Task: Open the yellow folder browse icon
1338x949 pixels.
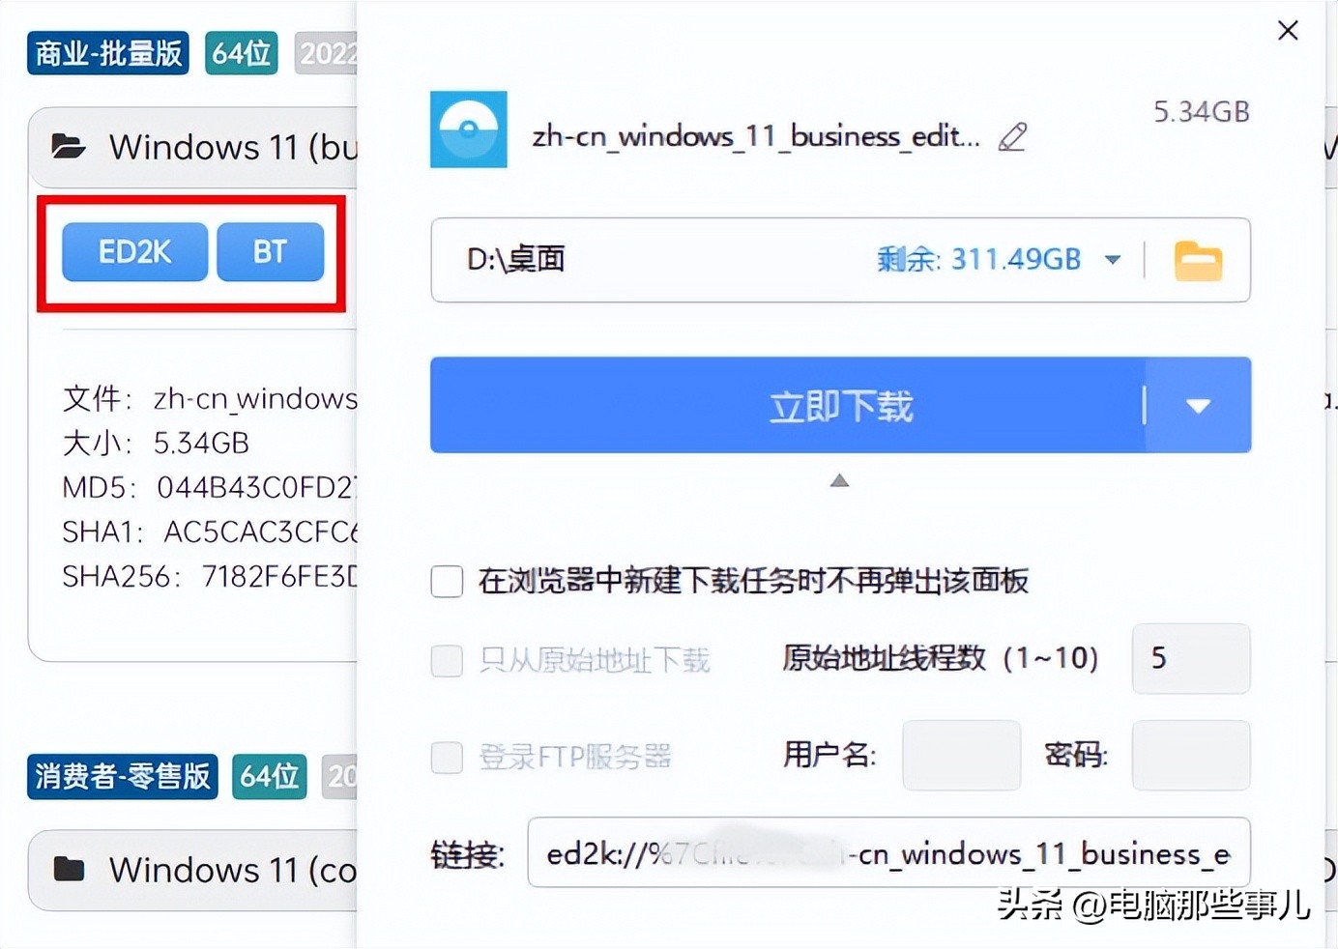Action: tap(1198, 260)
